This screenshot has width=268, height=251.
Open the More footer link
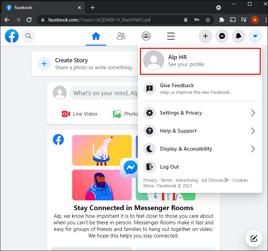pos(149,186)
